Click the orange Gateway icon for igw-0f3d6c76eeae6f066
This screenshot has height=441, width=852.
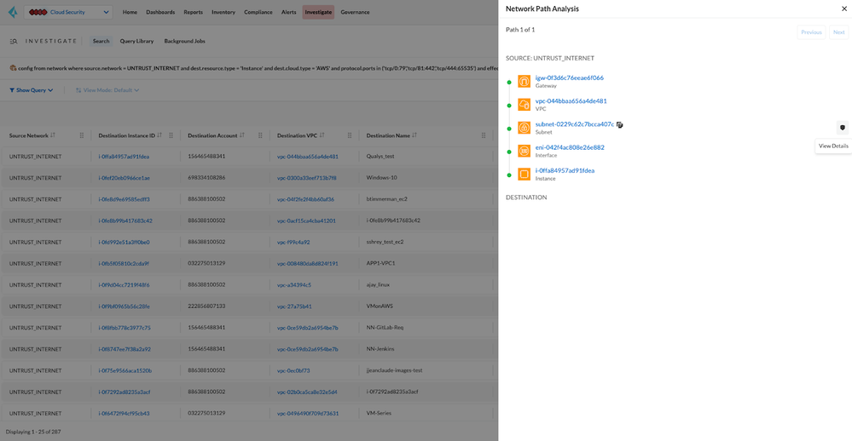point(524,82)
